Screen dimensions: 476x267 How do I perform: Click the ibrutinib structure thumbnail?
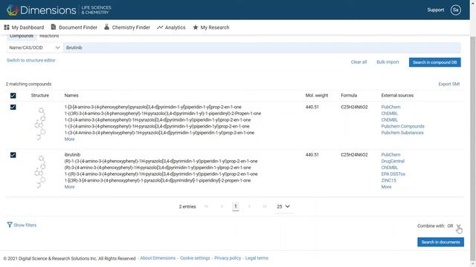click(x=40, y=171)
